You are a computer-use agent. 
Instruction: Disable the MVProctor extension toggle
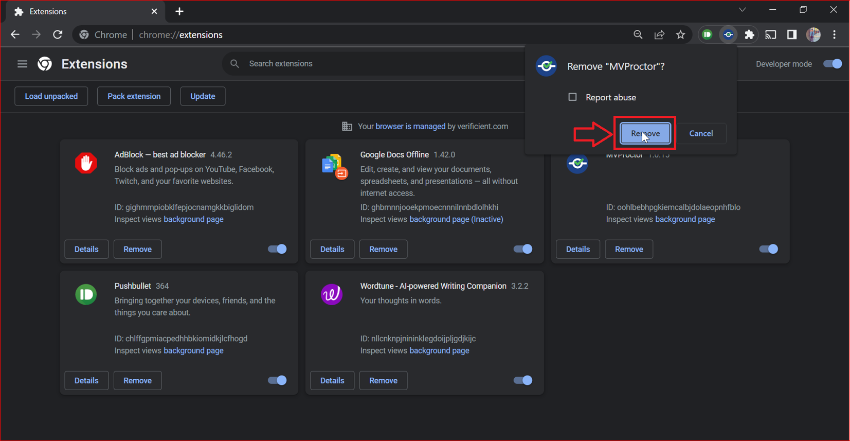point(769,249)
